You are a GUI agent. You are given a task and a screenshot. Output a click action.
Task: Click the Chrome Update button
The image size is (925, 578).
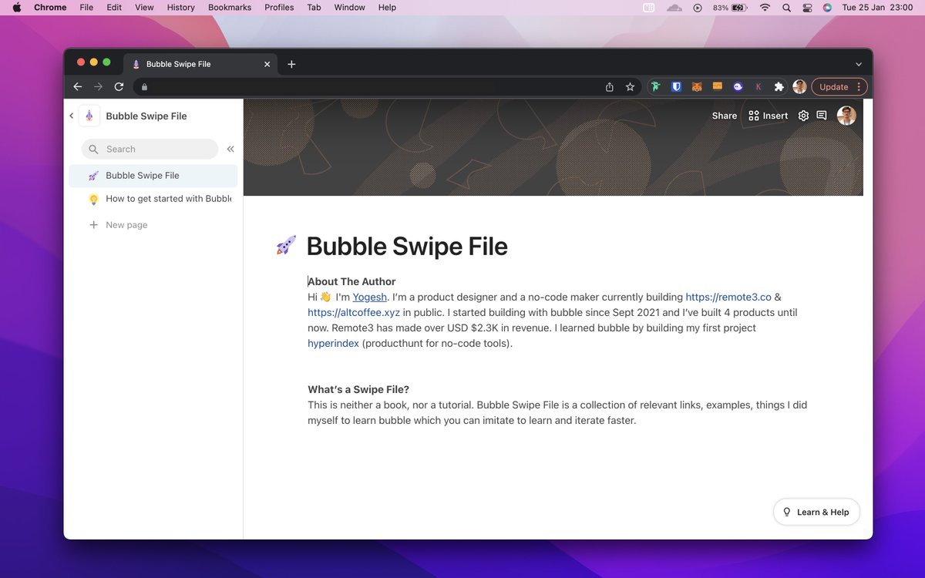pyautogui.click(x=839, y=87)
